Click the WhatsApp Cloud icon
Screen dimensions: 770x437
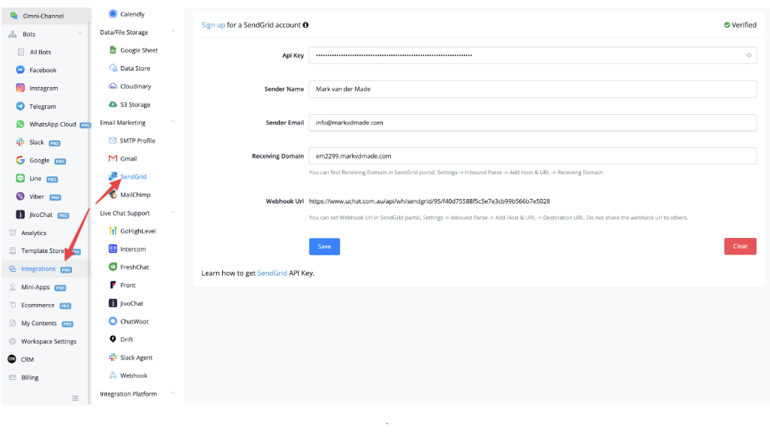point(20,125)
